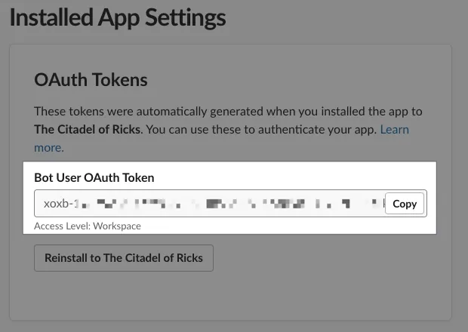This screenshot has width=468, height=332.
Task: Click Reinstall to The Citadel of Ricks
Action: pos(124,258)
